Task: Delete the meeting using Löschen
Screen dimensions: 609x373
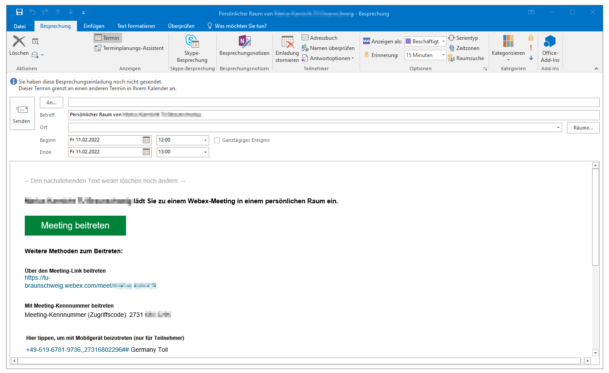Action: pyautogui.click(x=19, y=46)
